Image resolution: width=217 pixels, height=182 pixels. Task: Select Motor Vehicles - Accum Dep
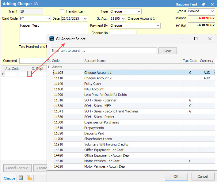click(x=134, y=167)
